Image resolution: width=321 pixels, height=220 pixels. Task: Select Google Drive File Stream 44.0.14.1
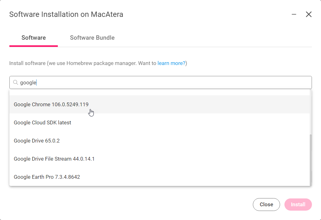159,159
